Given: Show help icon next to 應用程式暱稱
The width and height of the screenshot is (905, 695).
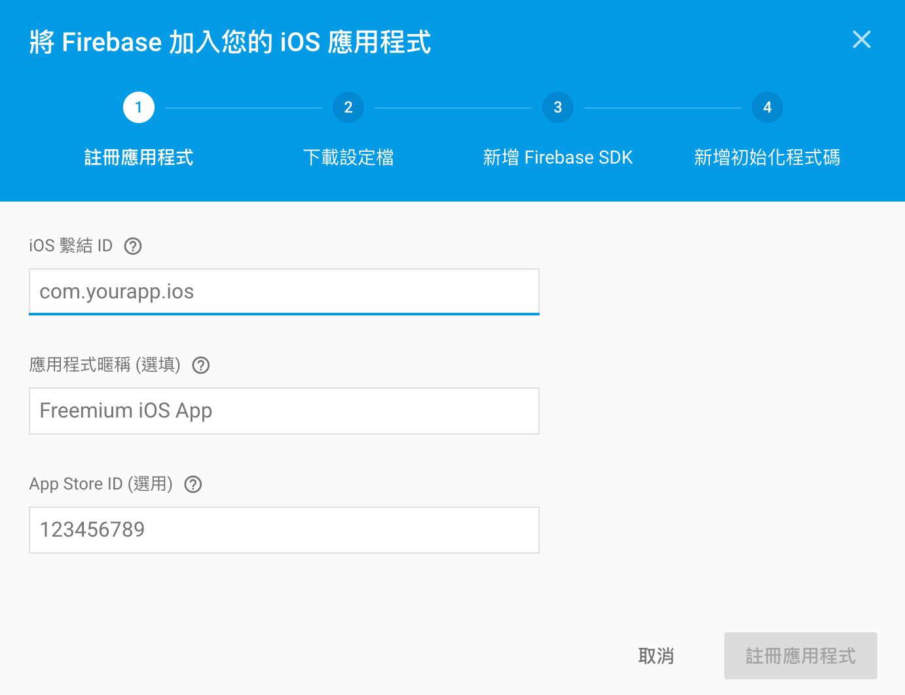Looking at the screenshot, I should click(201, 365).
